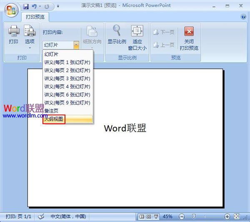Viewport: 250px width, 222px height.
Task: Click the 打印 printer button
Action: click(x=14, y=35)
